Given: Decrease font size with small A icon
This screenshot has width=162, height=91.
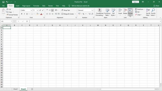Looking at the screenshot, I should [43, 10].
